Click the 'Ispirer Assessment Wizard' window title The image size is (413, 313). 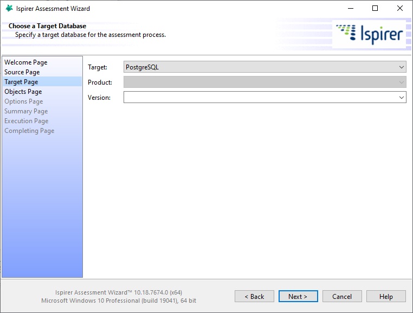(53, 9)
